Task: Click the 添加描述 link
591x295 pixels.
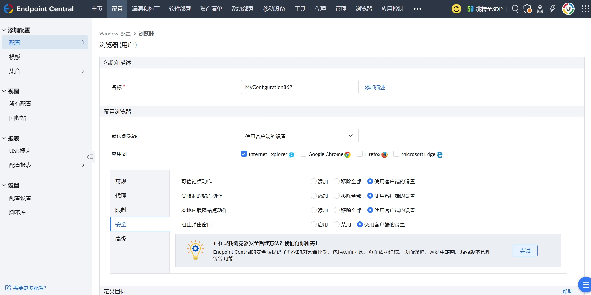Action: (375, 87)
